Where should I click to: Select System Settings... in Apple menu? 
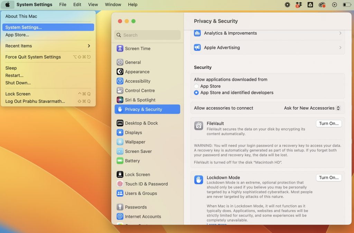pyautogui.click(x=48, y=27)
